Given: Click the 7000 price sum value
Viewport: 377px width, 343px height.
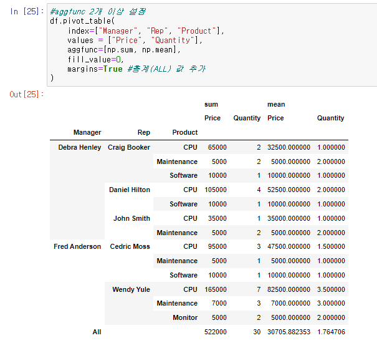Looking at the screenshot, I should [x=219, y=303].
